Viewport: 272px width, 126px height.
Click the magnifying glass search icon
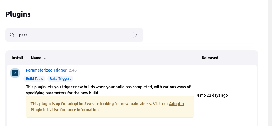(12, 35)
